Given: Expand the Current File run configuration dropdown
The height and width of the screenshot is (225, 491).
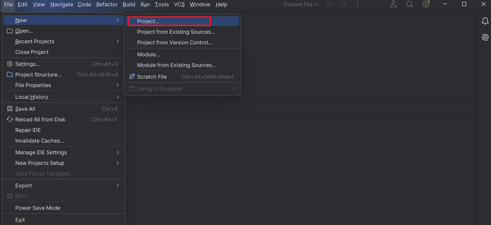Looking at the screenshot, I should [x=301, y=4].
